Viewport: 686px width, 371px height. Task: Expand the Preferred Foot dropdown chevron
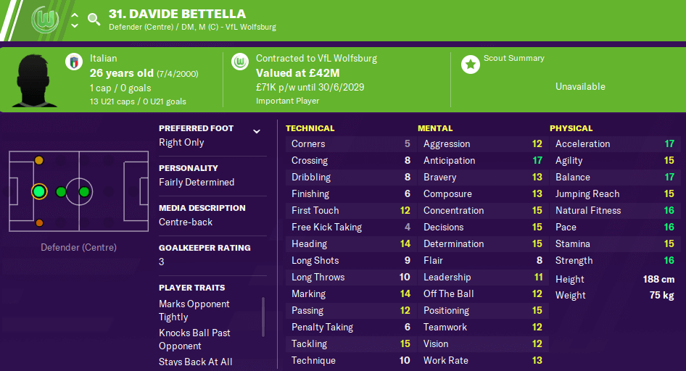(x=257, y=131)
